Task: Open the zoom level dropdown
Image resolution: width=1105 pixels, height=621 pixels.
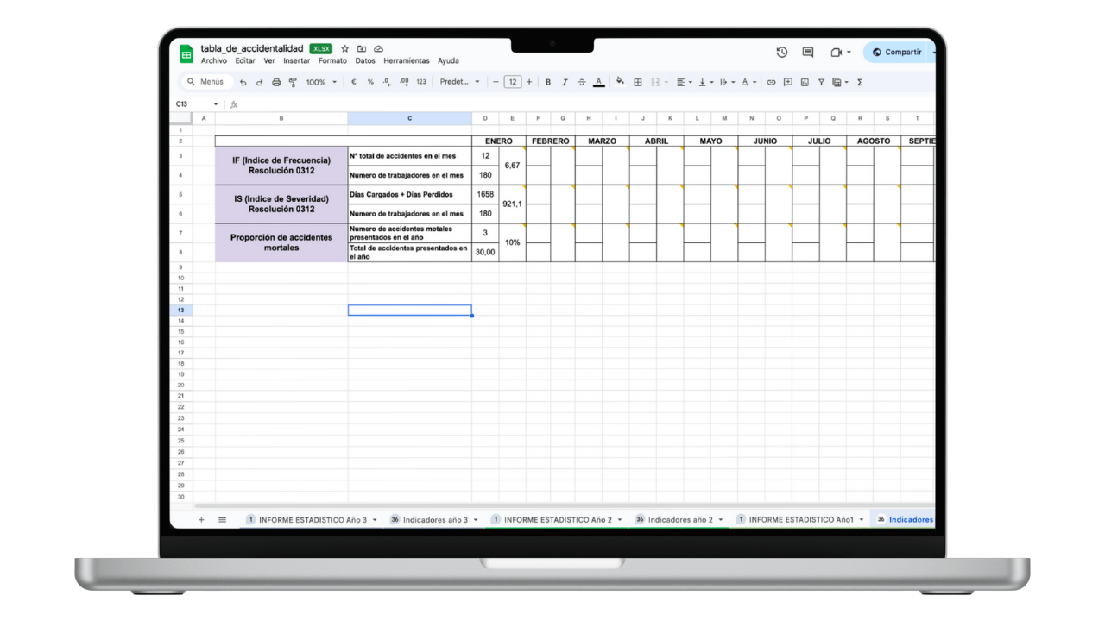Action: click(320, 82)
